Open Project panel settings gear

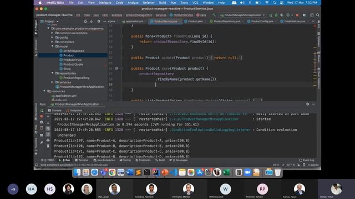point(99,21)
